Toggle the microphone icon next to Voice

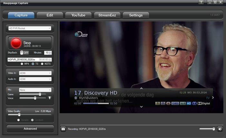[50, 98]
